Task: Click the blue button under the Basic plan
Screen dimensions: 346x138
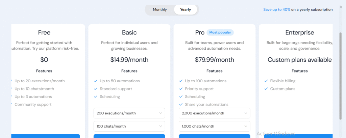Action: click(129, 136)
